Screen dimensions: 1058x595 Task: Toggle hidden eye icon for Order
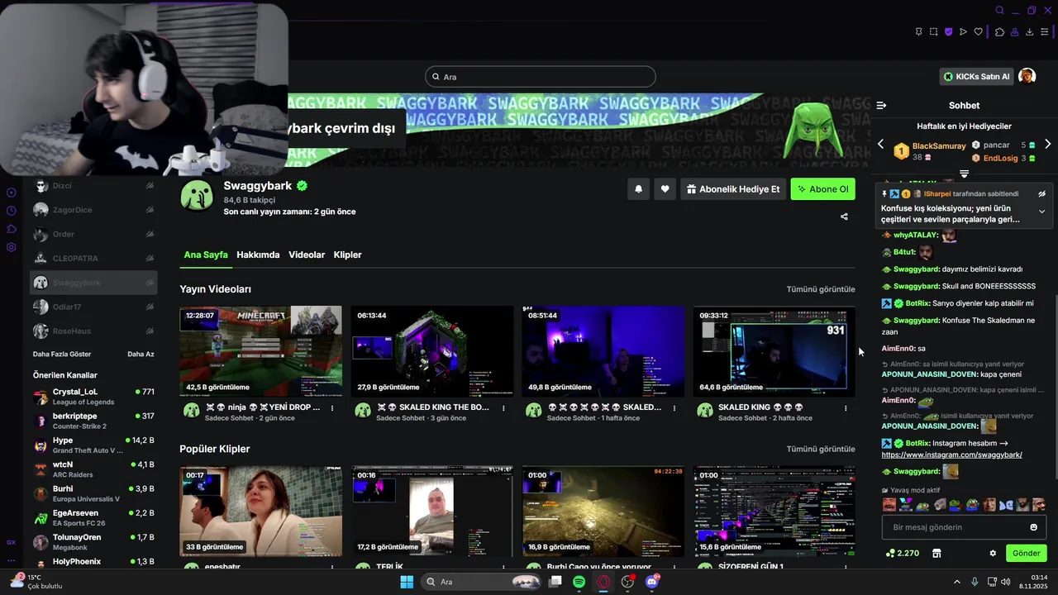(150, 234)
